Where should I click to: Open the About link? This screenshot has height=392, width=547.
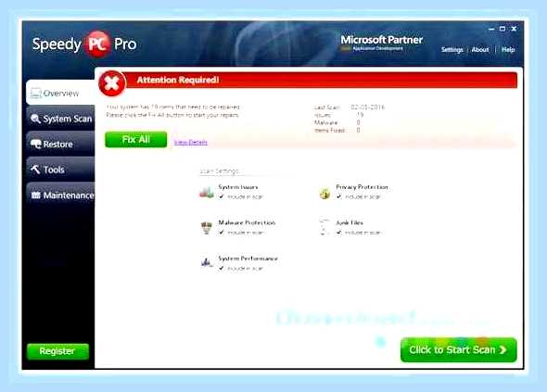(x=480, y=49)
